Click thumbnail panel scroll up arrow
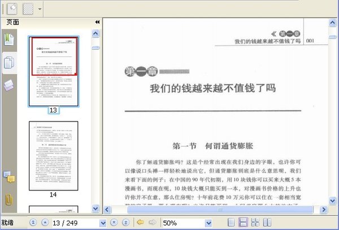The width and height of the screenshot is (339, 230). [96, 33]
